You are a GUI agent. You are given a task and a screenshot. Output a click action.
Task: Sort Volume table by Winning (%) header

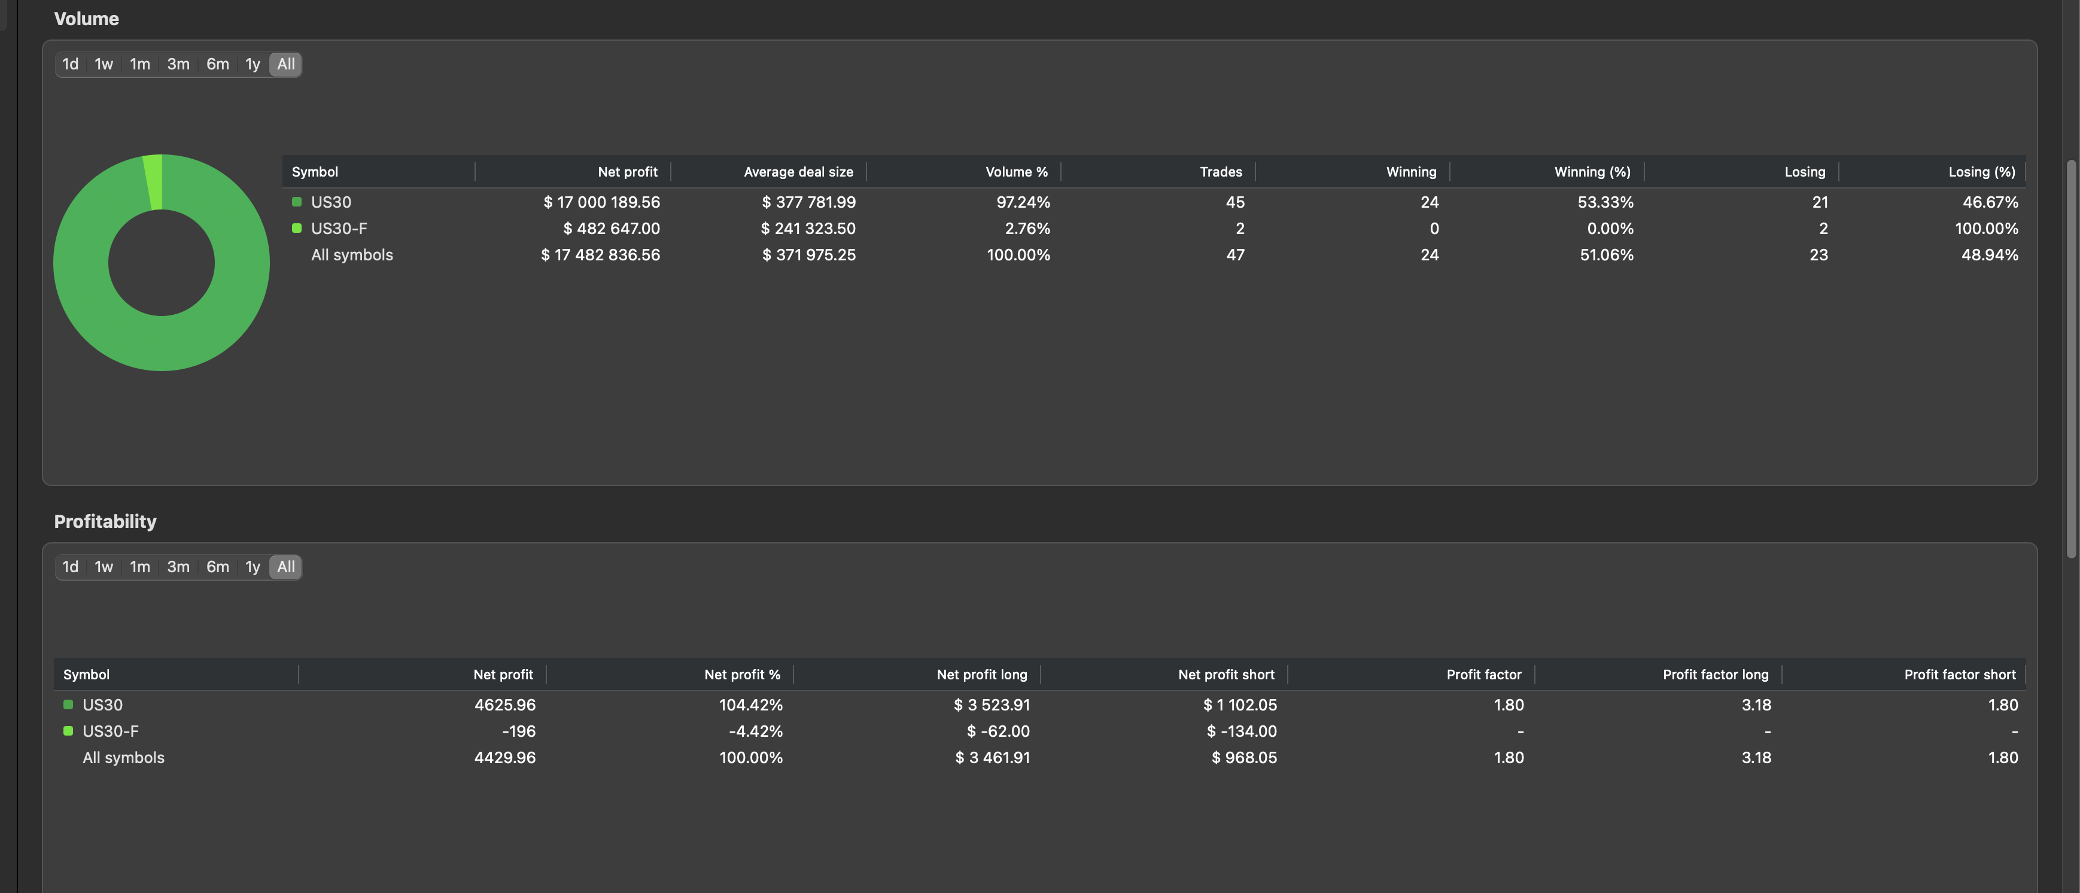point(1592,172)
